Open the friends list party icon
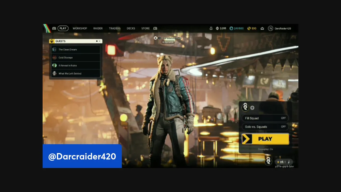This screenshot has width=341, height=192. [282, 162]
